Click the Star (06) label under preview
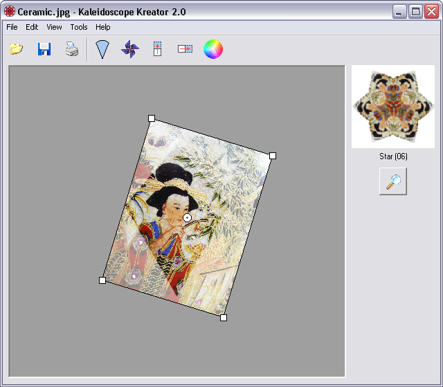The image size is (443, 387). pyautogui.click(x=393, y=156)
